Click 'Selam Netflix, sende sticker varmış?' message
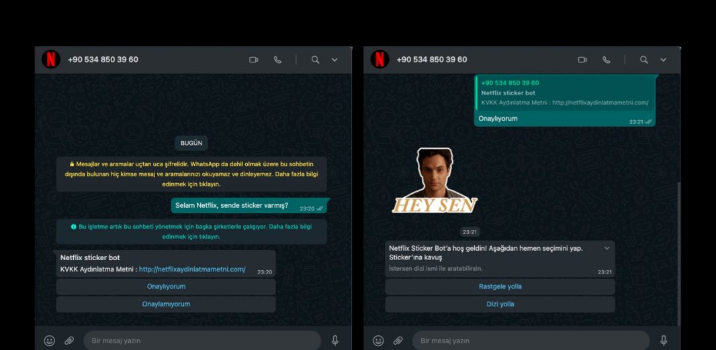 tap(249, 206)
